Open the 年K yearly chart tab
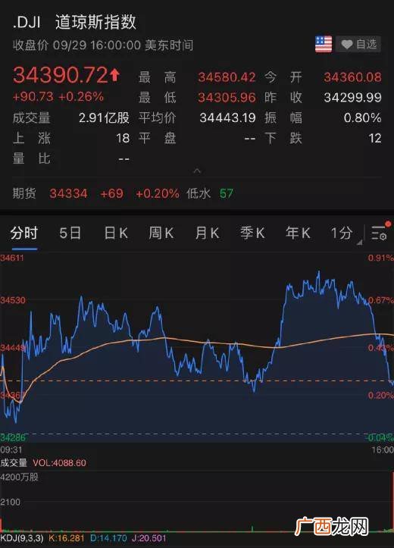394x548 pixels. (298, 233)
